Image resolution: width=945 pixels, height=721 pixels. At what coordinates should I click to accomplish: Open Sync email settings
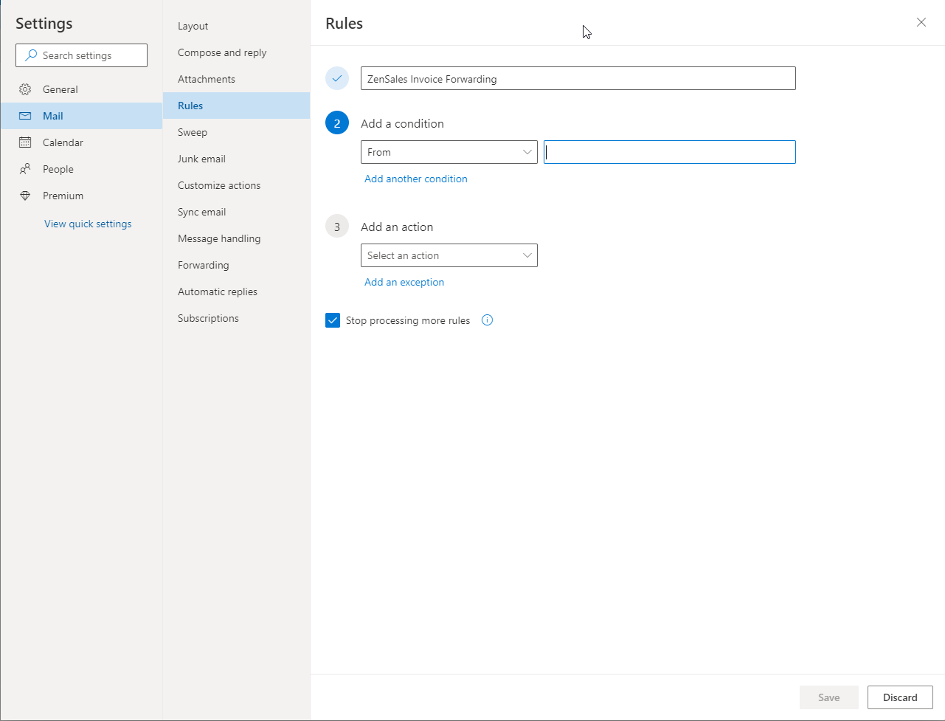pos(236,212)
